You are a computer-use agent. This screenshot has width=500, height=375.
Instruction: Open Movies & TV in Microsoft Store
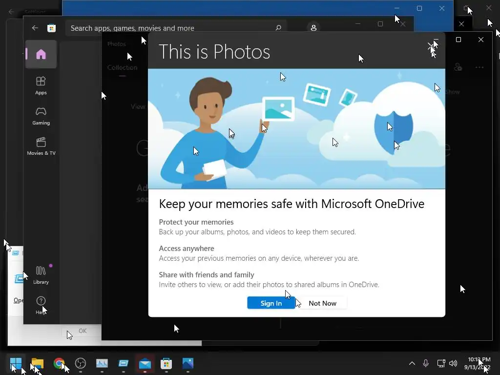point(41,146)
